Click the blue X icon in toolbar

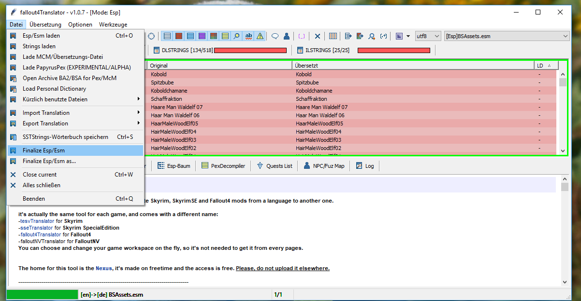pyautogui.click(x=318, y=36)
